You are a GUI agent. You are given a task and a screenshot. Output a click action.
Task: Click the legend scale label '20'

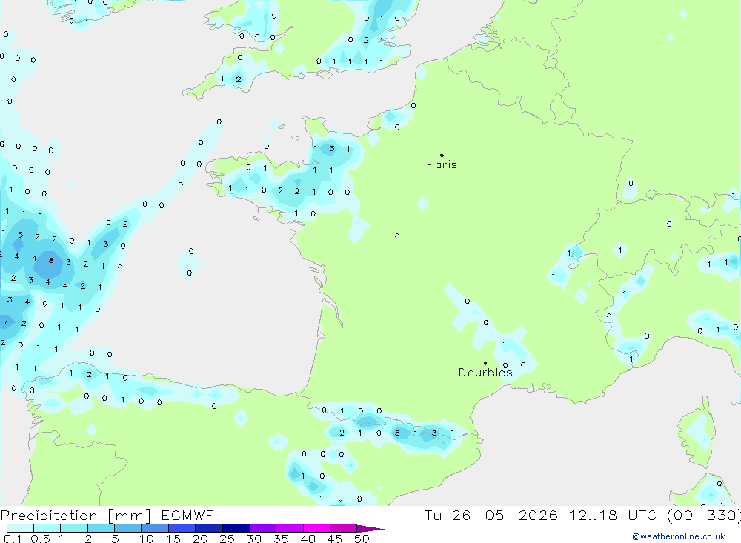(200, 539)
